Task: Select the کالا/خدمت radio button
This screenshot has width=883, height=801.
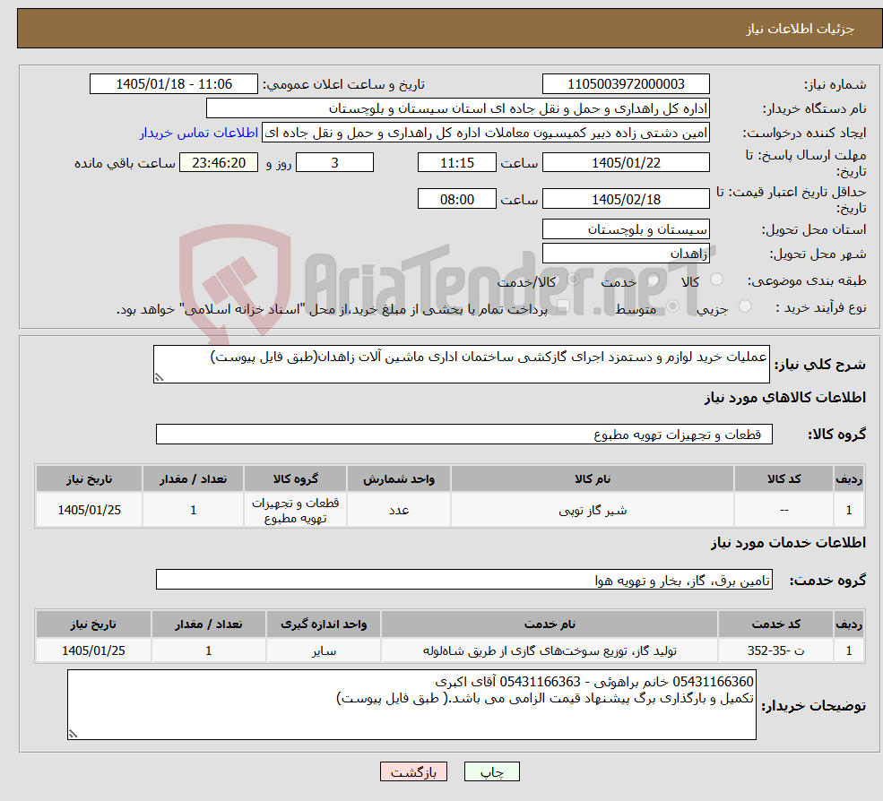Action: [x=573, y=280]
